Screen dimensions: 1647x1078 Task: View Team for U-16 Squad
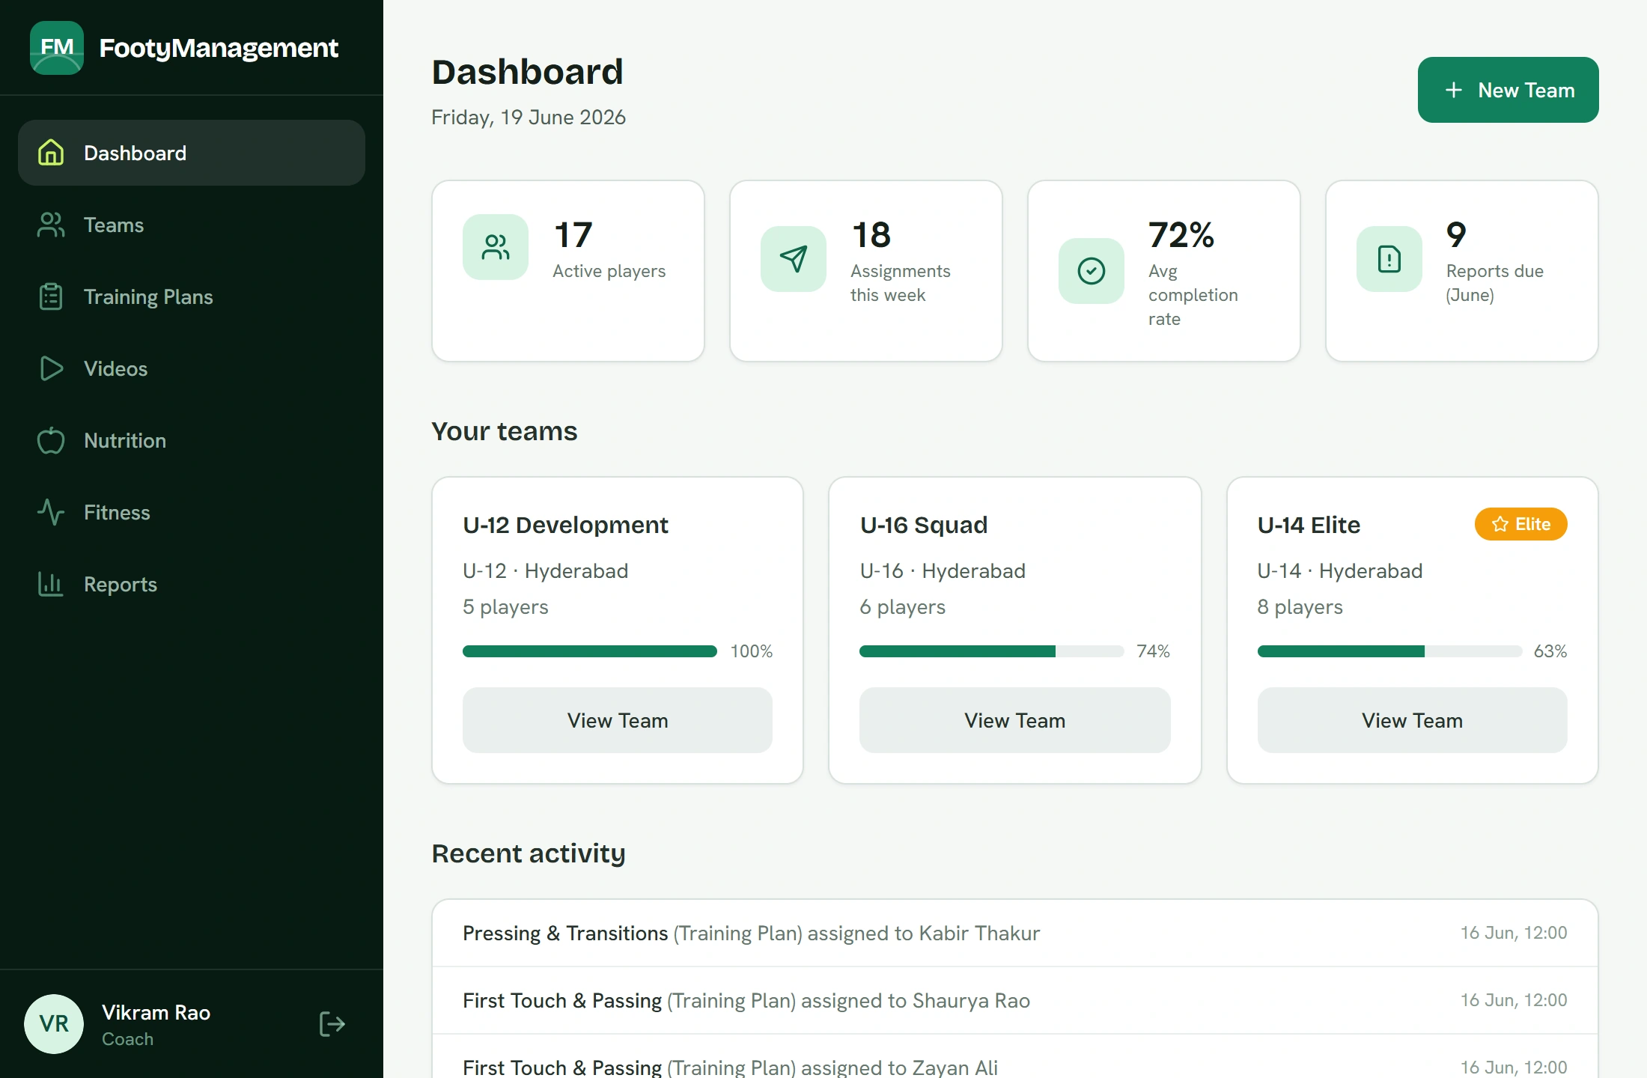pyautogui.click(x=1015, y=720)
